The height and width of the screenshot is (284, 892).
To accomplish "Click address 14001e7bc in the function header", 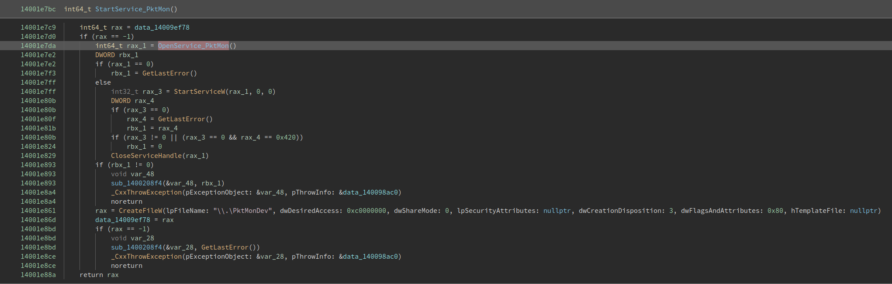I will click(38, 9).
